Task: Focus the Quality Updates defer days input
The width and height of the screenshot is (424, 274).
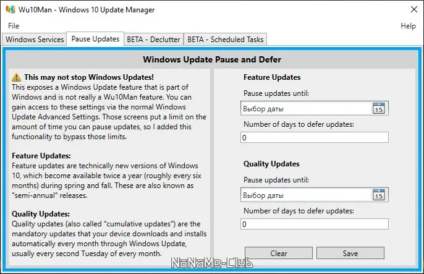Action: pyautogui.click(x=315, y=224)
